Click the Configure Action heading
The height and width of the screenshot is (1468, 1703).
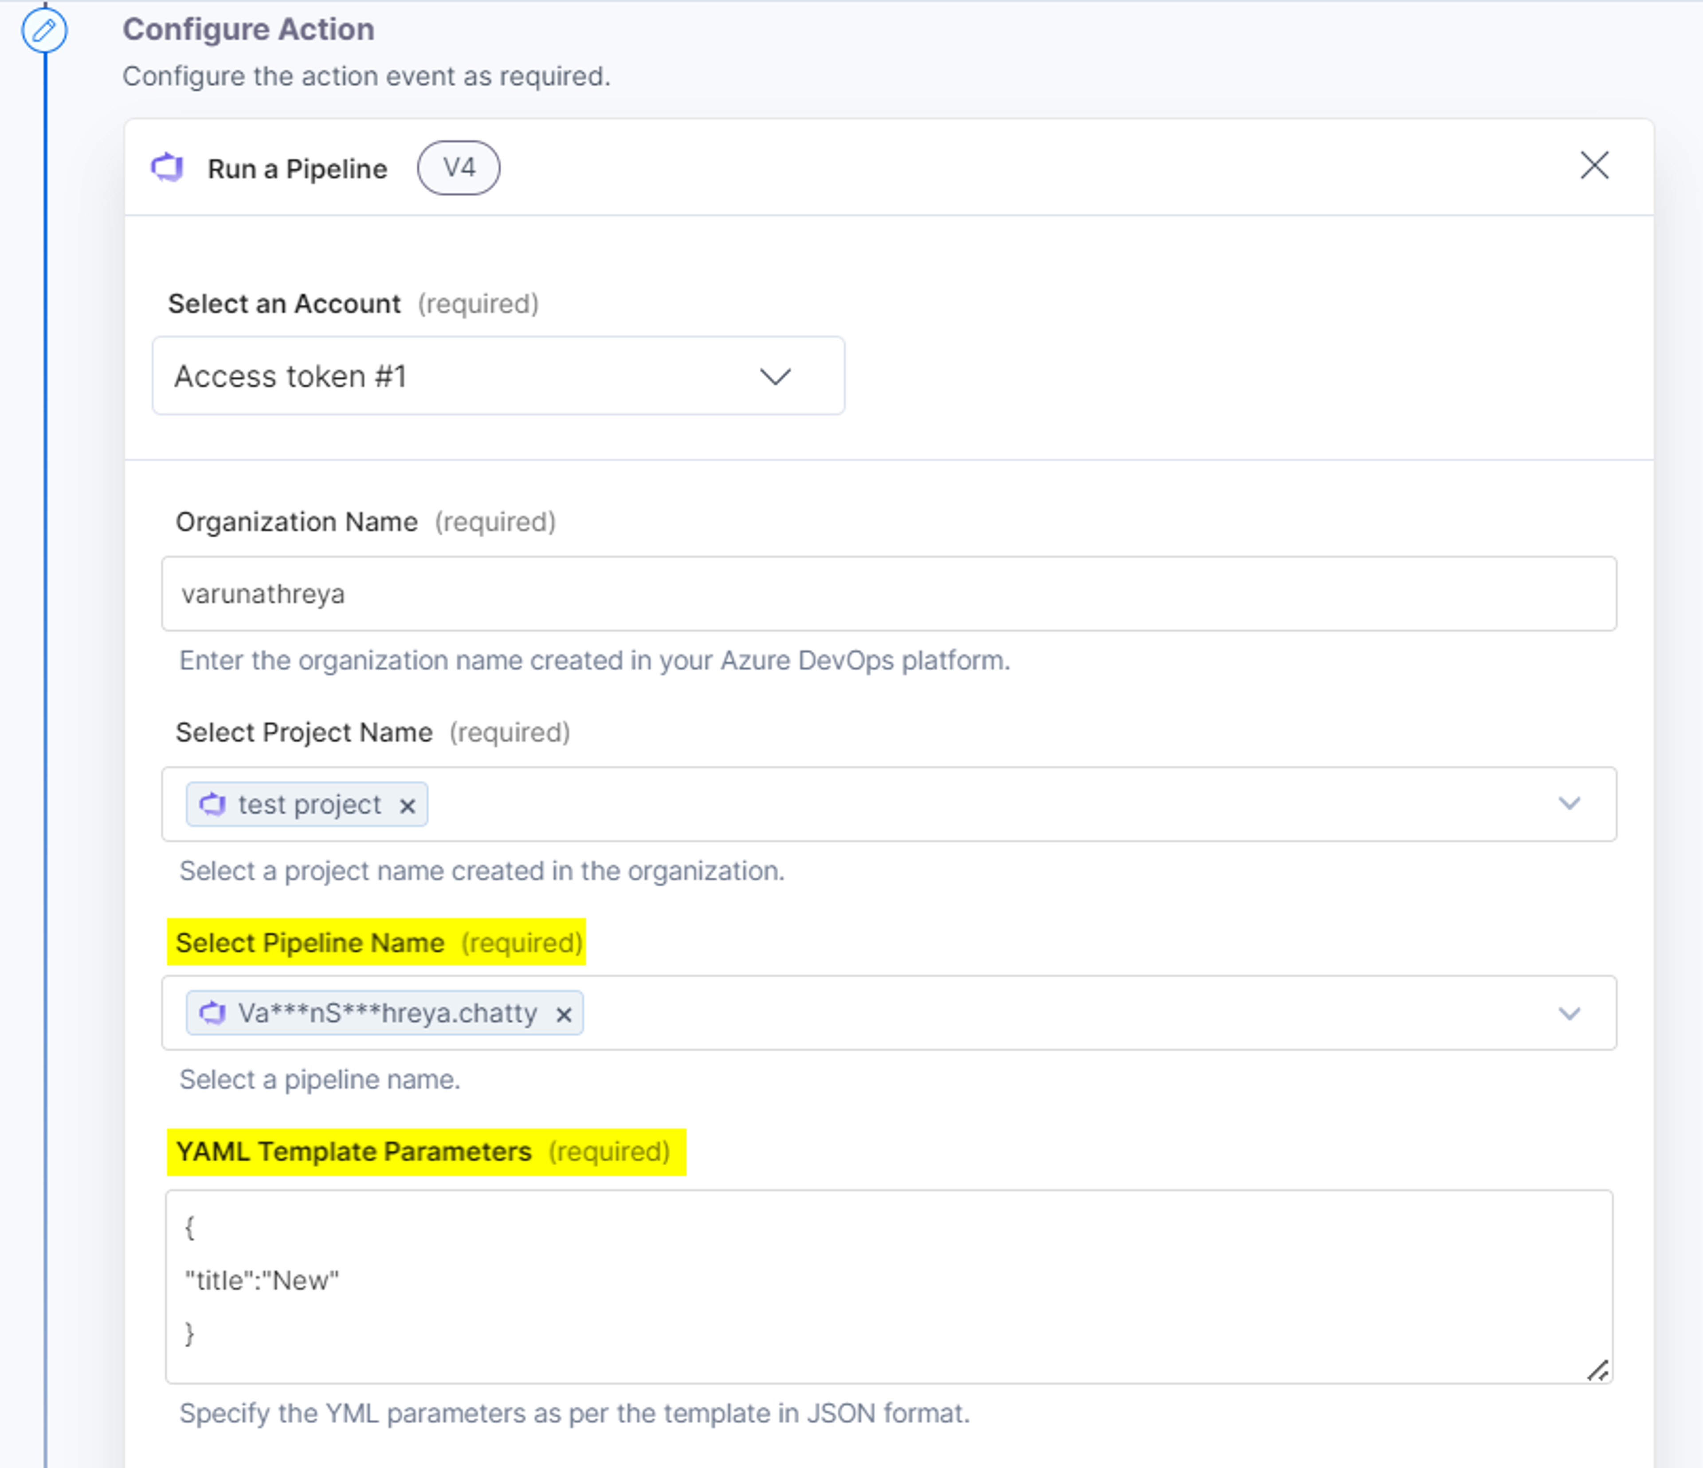[x=248, y=30]
